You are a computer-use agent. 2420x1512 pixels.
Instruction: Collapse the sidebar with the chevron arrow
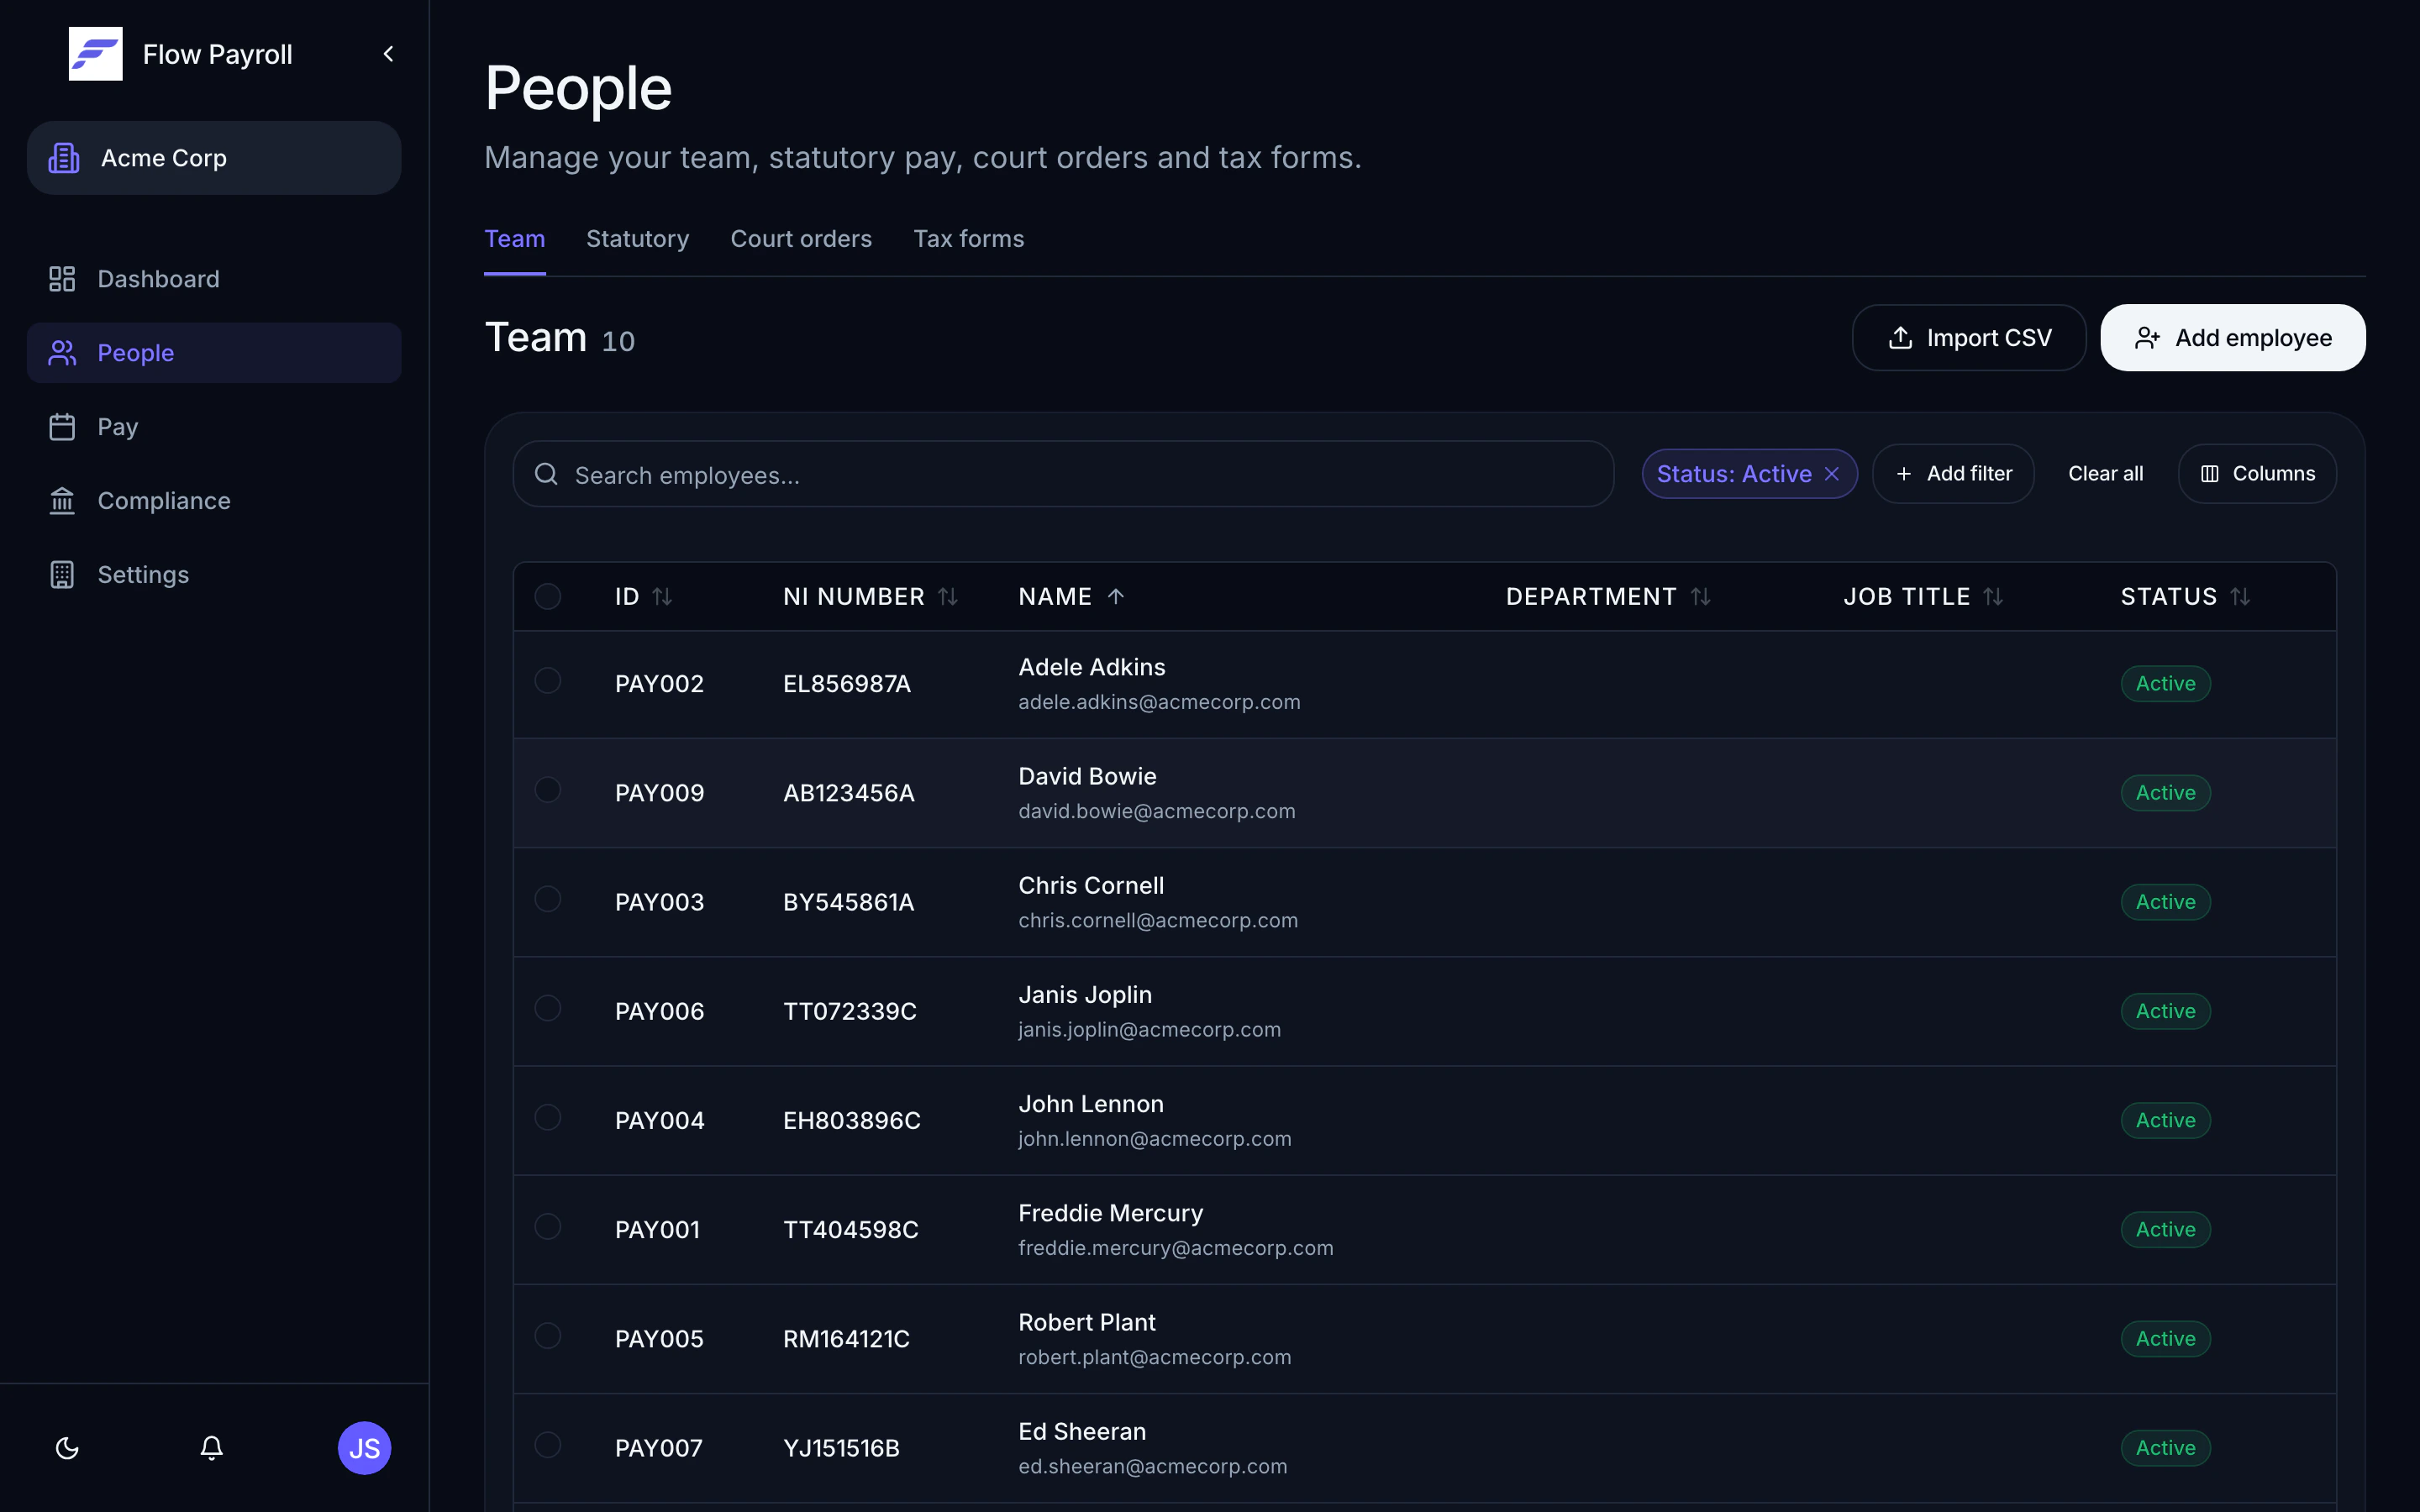click(388, 54)
